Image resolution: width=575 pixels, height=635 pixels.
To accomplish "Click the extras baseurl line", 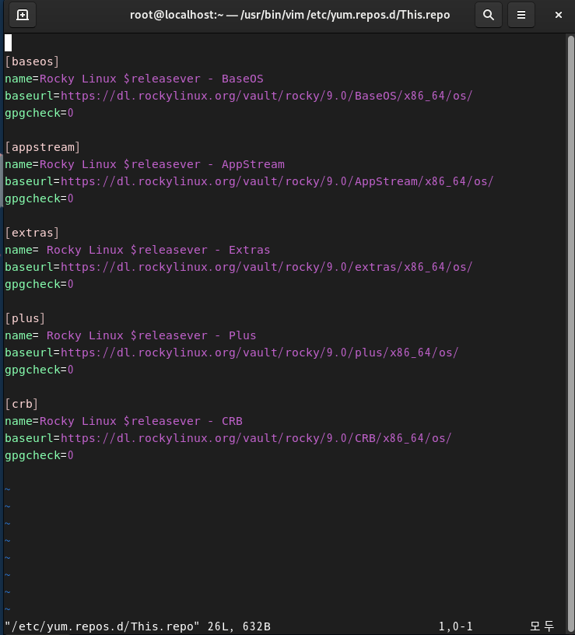I will coord(239,267).
